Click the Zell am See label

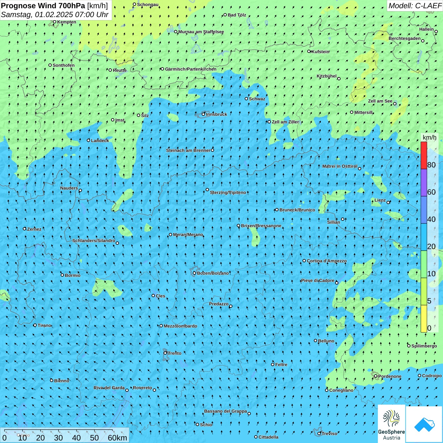point(380,101)
